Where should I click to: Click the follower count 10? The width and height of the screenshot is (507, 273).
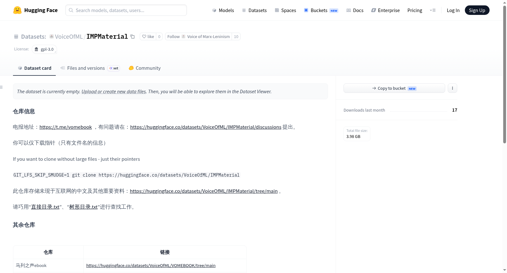click(x=236, y=36)
